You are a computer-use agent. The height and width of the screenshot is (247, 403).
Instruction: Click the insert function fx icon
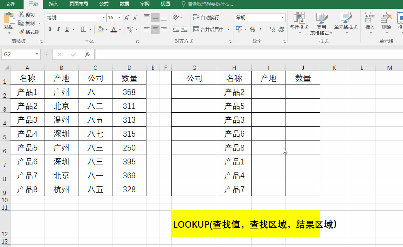(87, 54)
